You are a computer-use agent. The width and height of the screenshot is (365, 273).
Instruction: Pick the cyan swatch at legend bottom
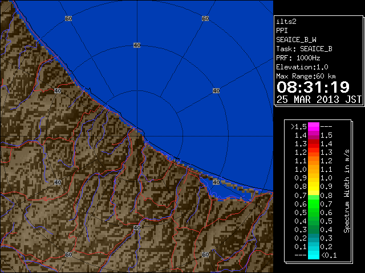click(314, 255)
